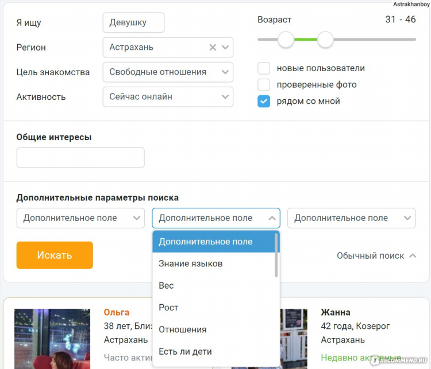
Task: Open Ольга's profile photo
Action: (x=52, y=339)
